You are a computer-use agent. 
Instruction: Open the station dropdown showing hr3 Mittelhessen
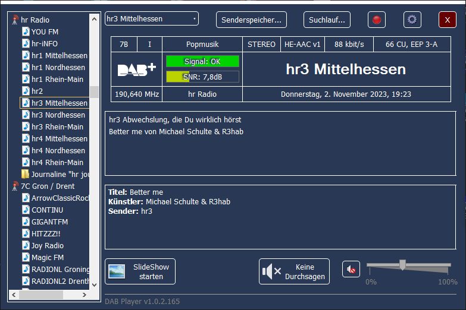click(x=152, y=19)
